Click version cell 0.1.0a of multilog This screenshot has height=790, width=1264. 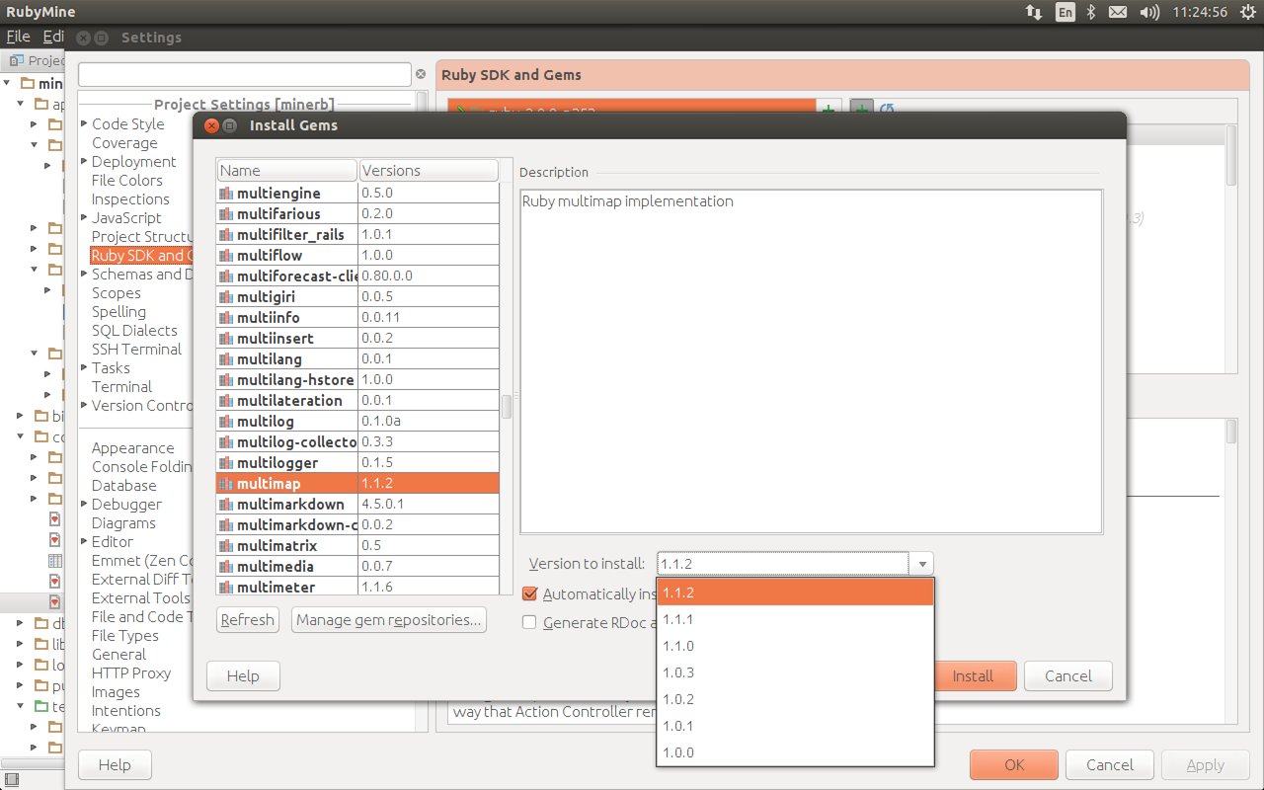pos(429,422)
